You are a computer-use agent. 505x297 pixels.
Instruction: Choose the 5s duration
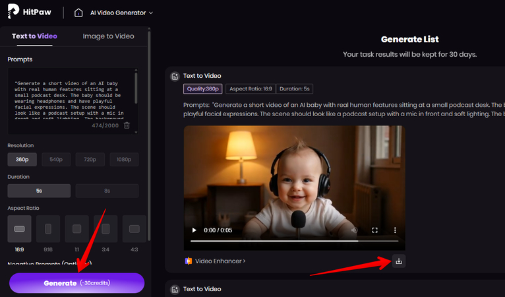pyautogui.click(x=39, y=191)
